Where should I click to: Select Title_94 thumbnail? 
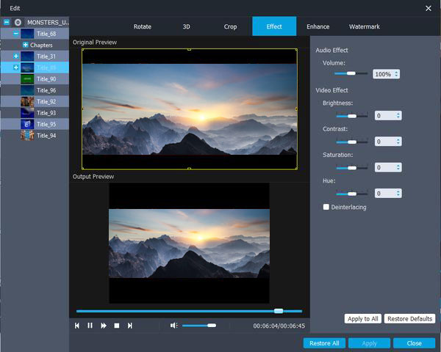click(x=27, y=136)
